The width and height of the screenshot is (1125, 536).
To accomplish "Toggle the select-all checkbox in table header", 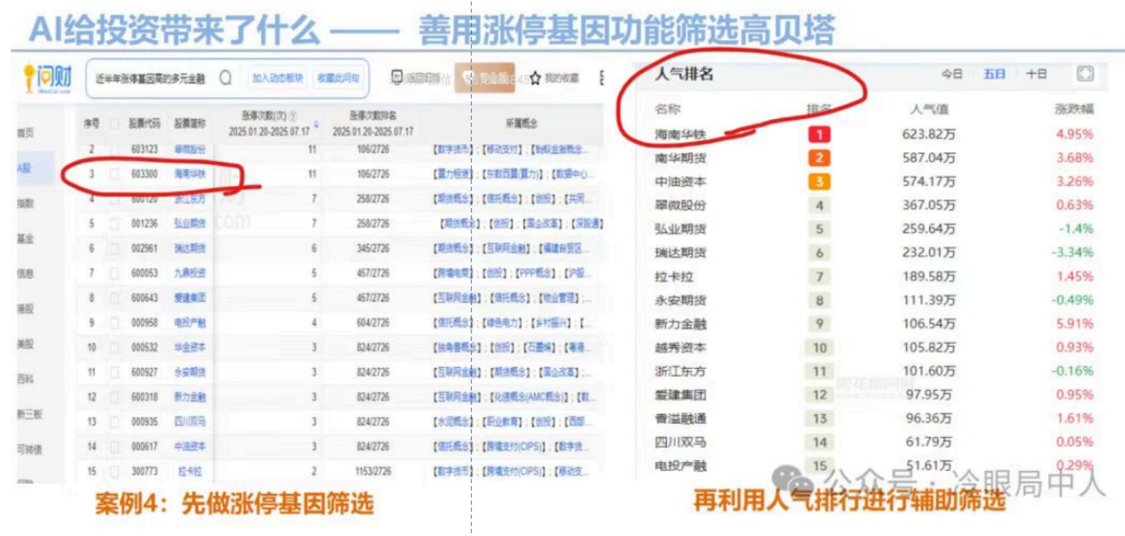I will click(x=114, y=123).
